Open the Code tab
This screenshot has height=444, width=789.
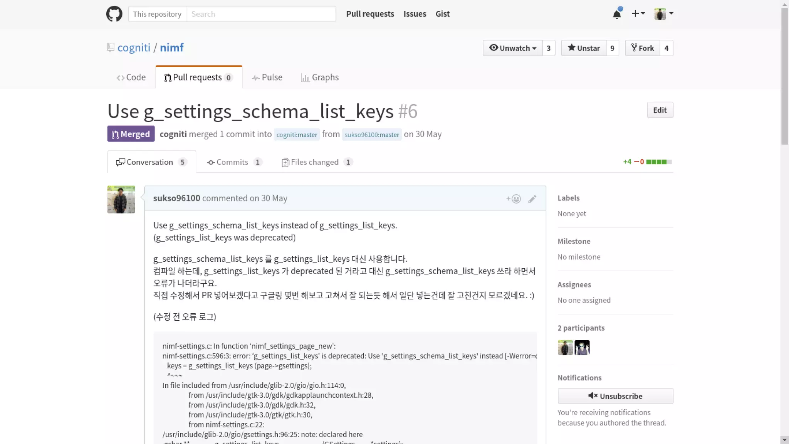click(131, 77)
